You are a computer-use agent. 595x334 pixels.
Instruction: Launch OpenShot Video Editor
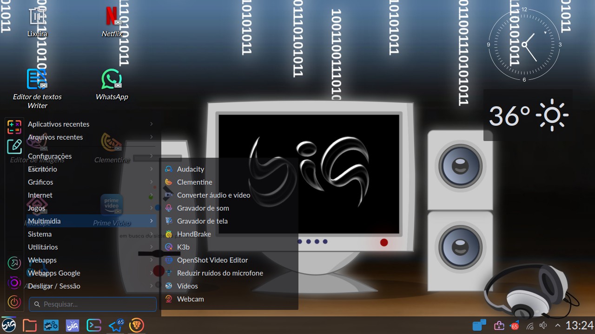click(230, 260)
